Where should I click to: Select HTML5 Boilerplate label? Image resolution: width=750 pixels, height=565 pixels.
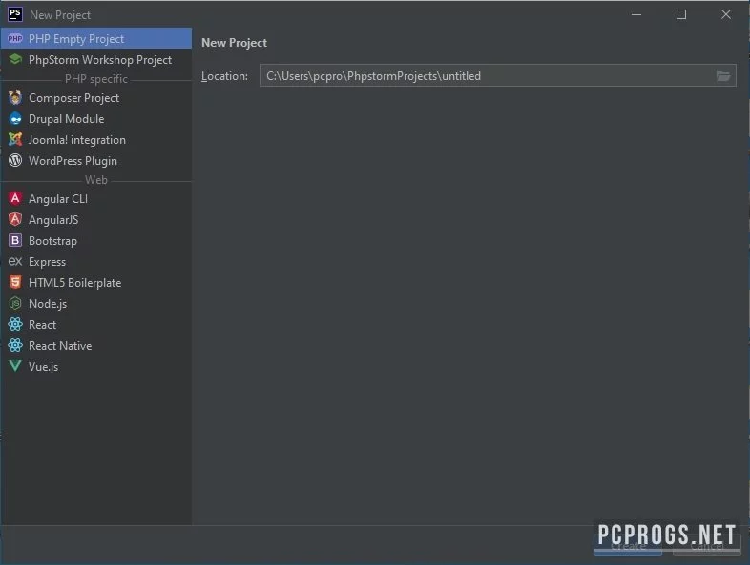[x=74, y=283]
